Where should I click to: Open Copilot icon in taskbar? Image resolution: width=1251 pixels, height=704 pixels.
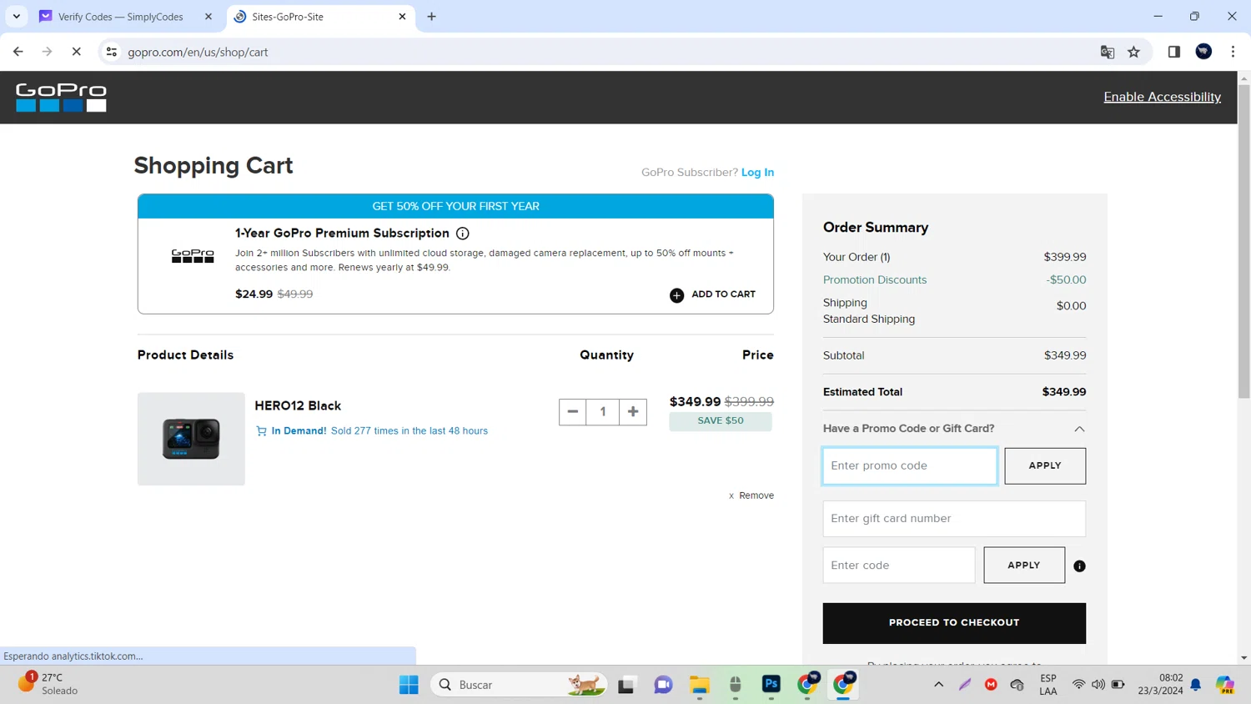(1225, 685)
